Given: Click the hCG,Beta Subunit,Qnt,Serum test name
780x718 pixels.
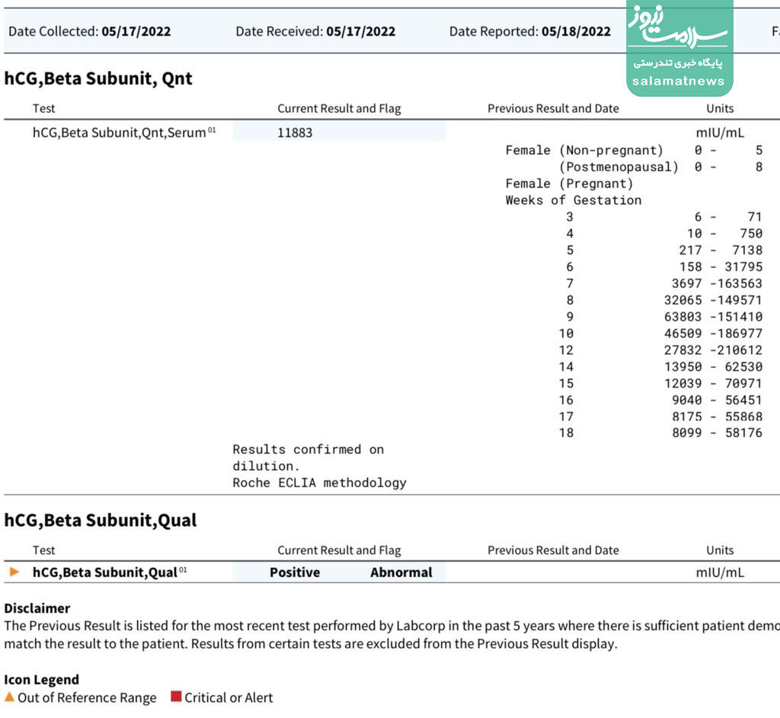Looking at the screenshot, I should (x=120, y=132).
